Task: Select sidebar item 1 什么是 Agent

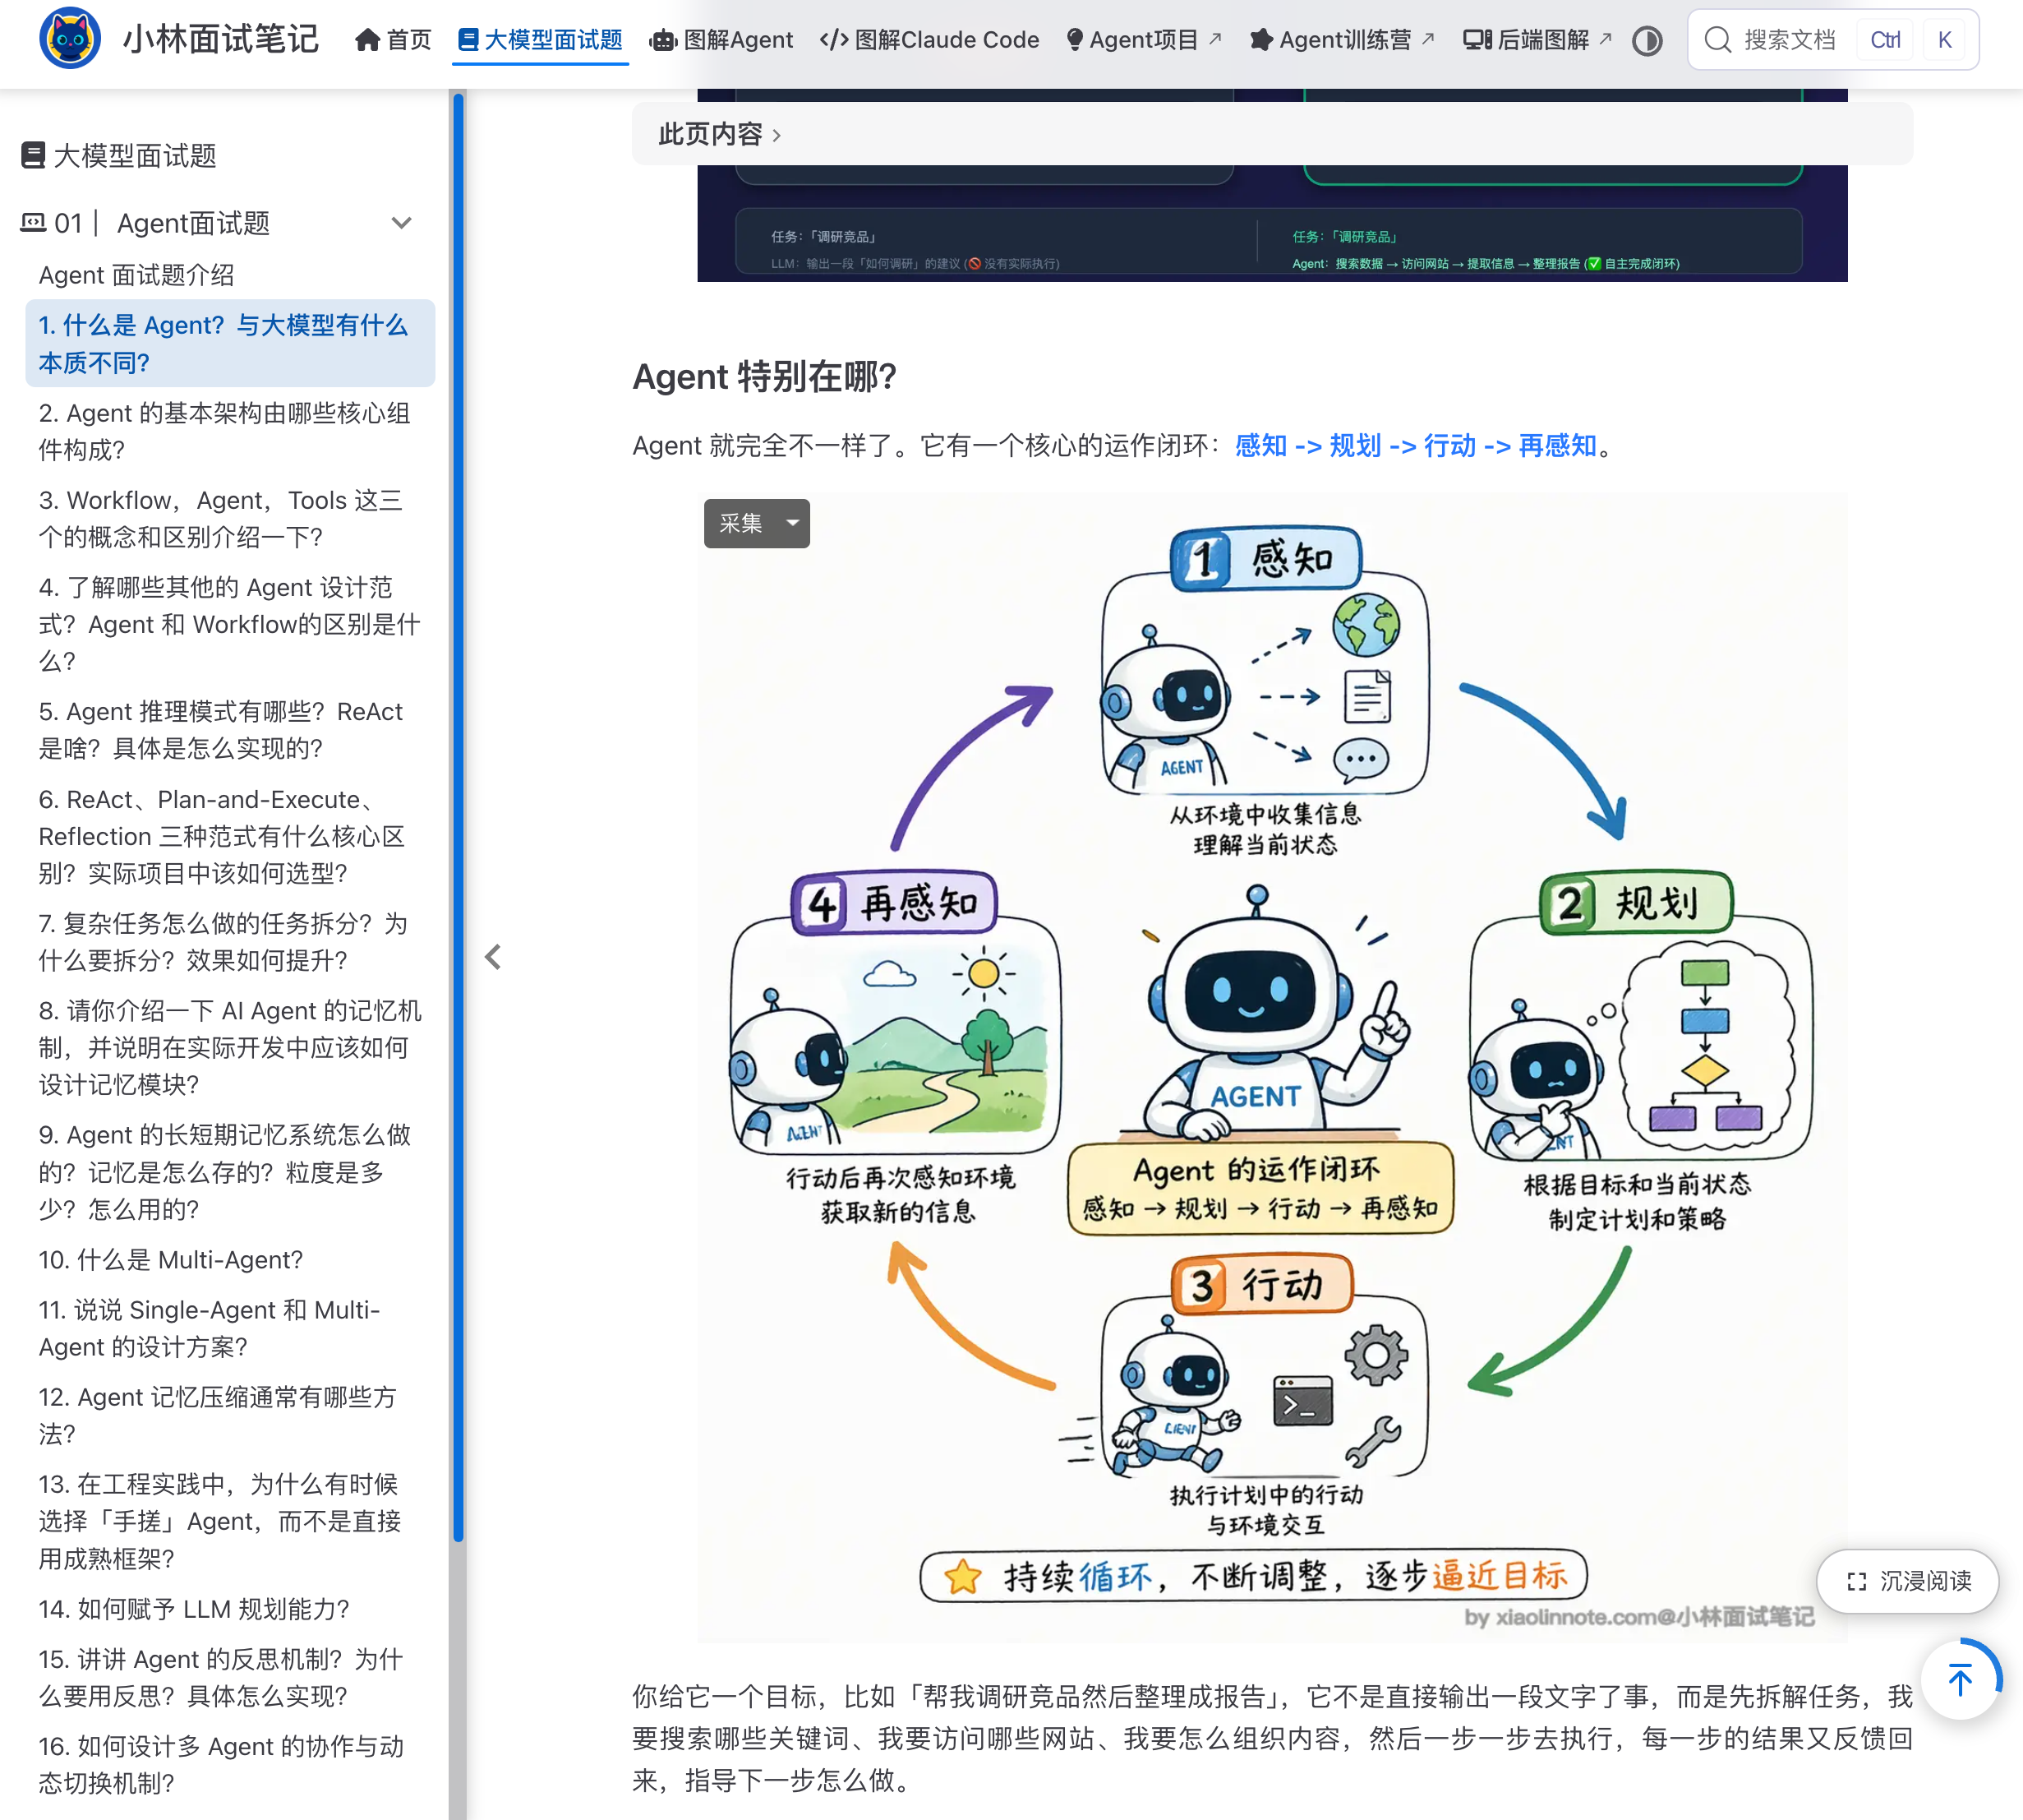Action: [230, 343]
